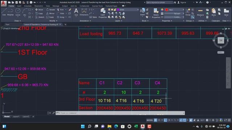The image size is (232, 130).
Task: Open Excel from the taskbar
Action: (x=136, y=126)
